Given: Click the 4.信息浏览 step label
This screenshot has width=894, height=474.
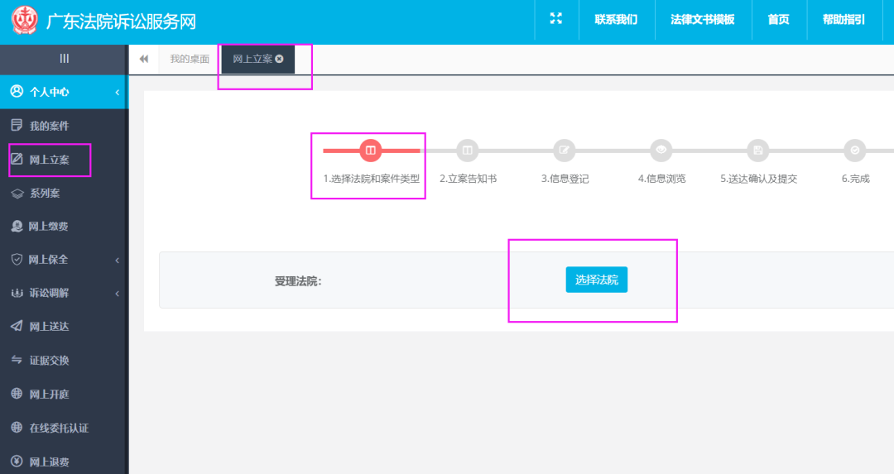Looking at the screenshot, I should point(662,179).
